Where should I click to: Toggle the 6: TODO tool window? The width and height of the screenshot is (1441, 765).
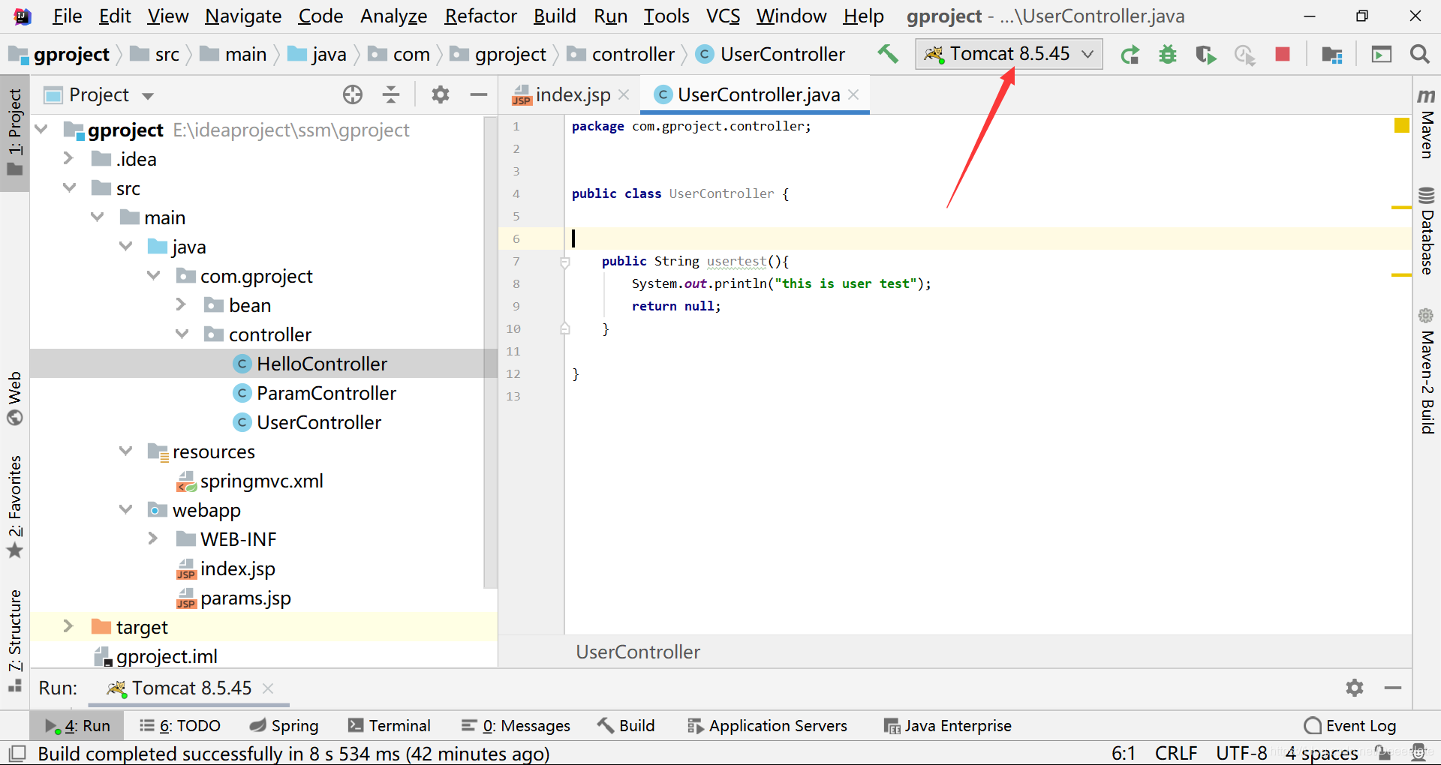[180, 725]
